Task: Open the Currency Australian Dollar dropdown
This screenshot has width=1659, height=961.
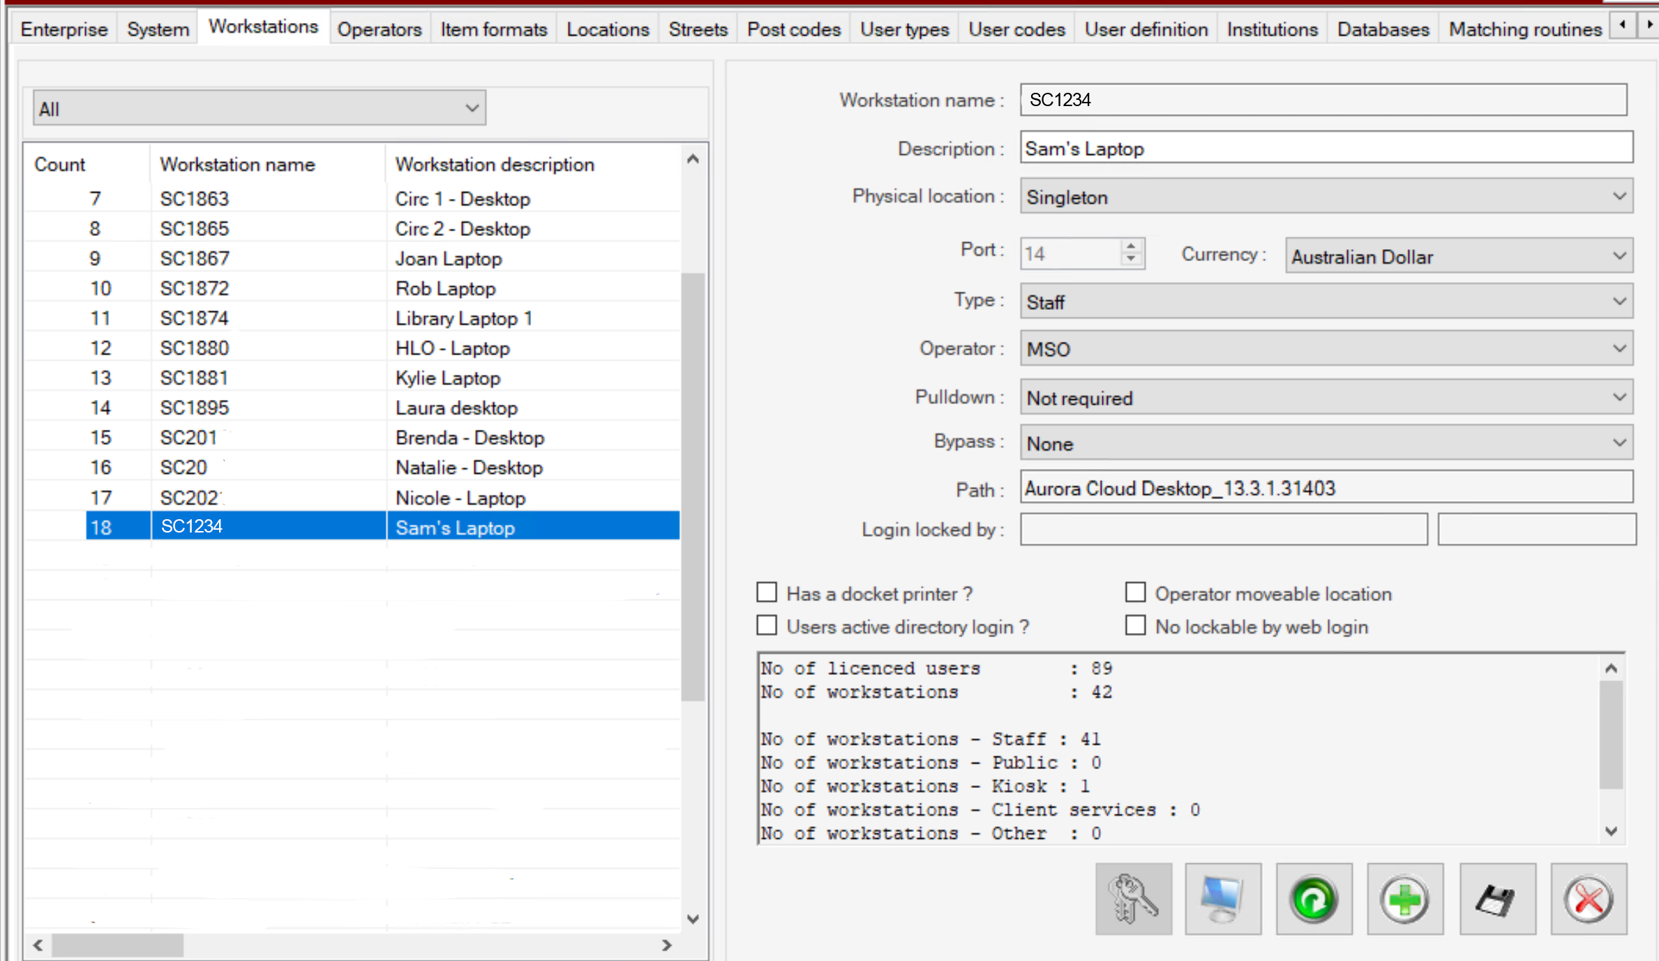Action: 1459,256
